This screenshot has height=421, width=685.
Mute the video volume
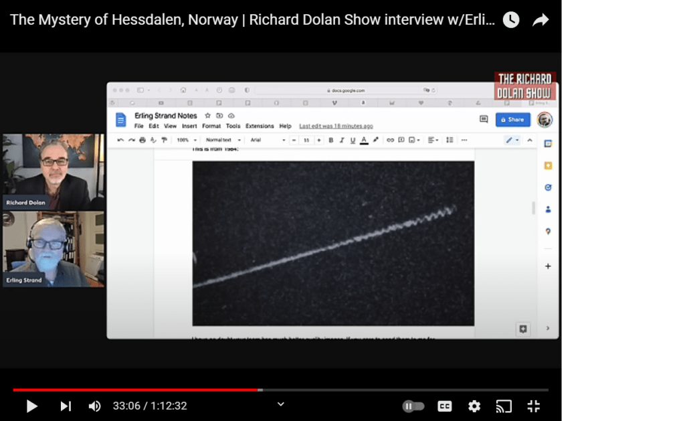(95, 406)
